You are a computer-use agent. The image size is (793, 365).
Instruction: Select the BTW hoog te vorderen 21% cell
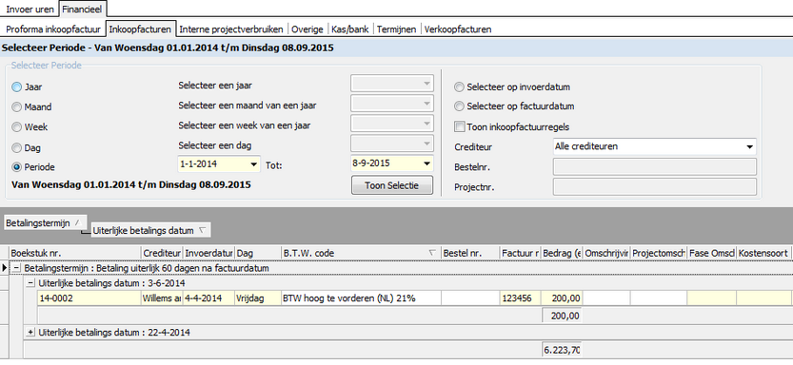click(361, 298)
